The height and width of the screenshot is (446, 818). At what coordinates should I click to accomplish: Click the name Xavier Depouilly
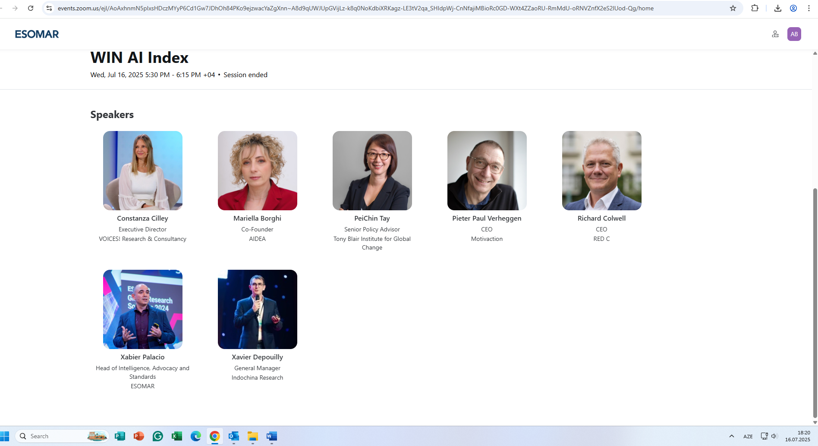click(258, 357)
